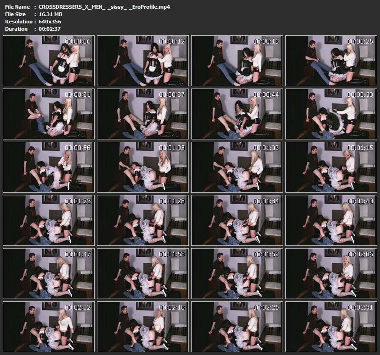Select the 00:00:56 frame
The width and height of the screenshot is (380, 355).
click(x=49, y=167)
